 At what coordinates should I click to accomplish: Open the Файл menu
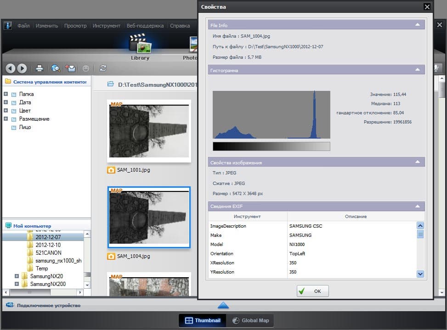[23, 26]
